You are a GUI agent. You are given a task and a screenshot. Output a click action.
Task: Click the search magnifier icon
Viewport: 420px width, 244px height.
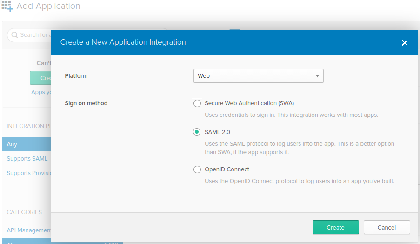[15, 35]
